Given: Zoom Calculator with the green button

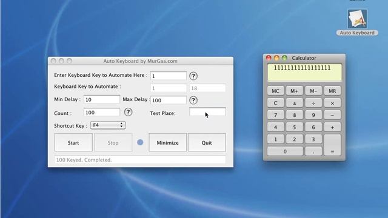Looking at the screenshot, I should (x=284, y=58).
